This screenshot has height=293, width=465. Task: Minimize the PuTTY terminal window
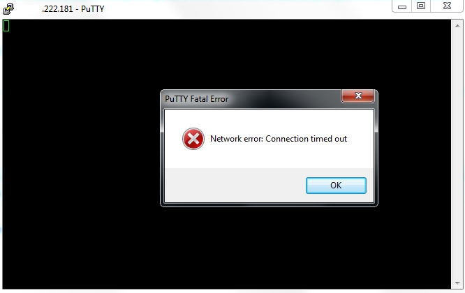[x=402, y=6]
